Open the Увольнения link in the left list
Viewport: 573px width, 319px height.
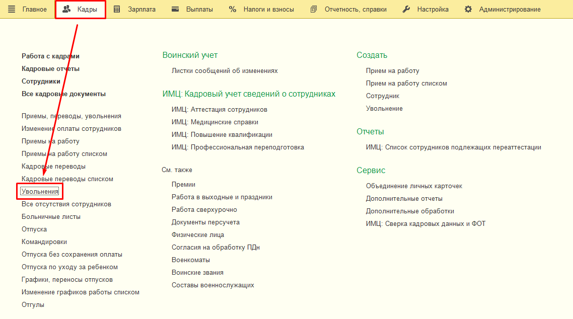click(x=40, y=192)
